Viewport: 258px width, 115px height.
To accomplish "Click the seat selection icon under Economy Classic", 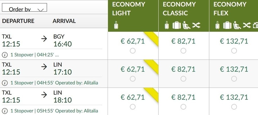I will click(187, 25).
